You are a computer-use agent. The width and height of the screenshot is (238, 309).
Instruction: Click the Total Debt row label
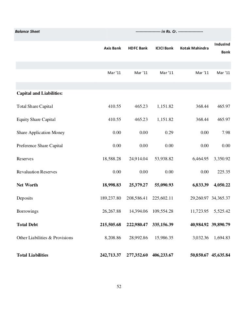pos(27,225)
